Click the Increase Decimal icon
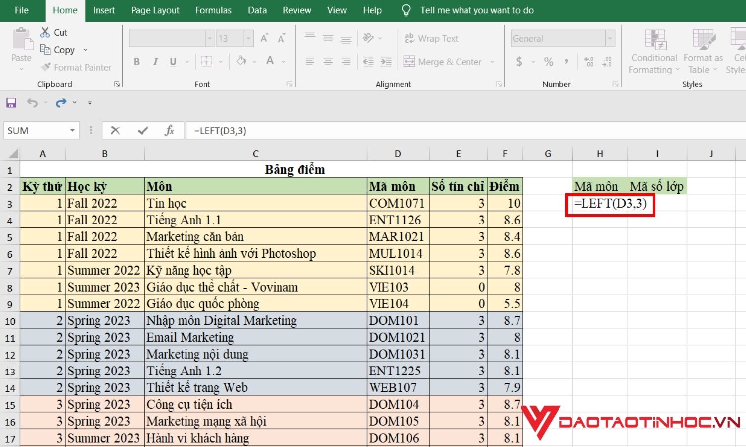 [589, 62]
